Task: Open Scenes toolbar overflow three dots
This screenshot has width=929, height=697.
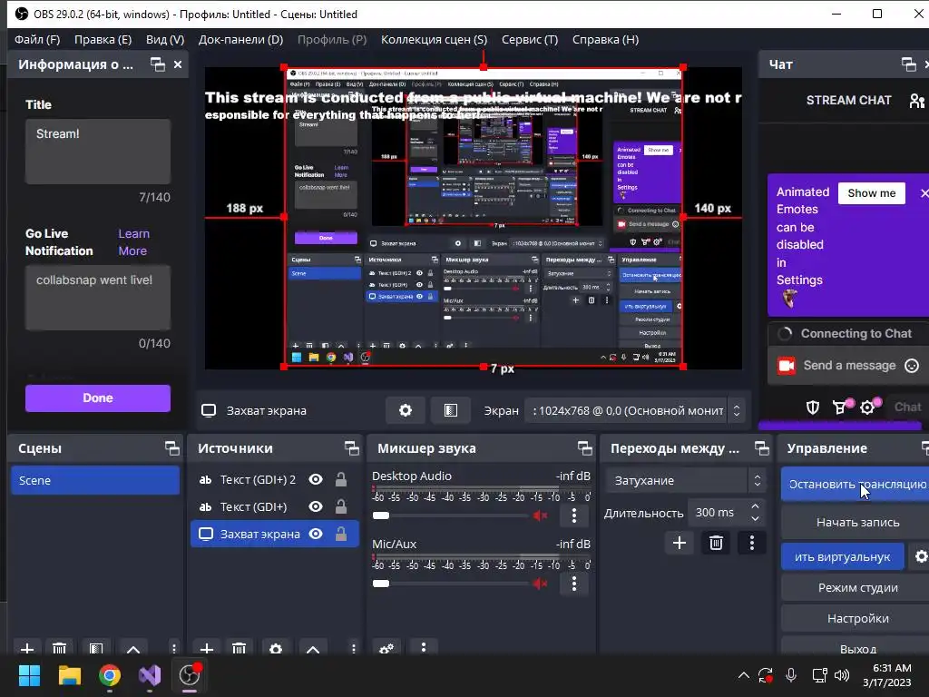Action: pos(173,649)
